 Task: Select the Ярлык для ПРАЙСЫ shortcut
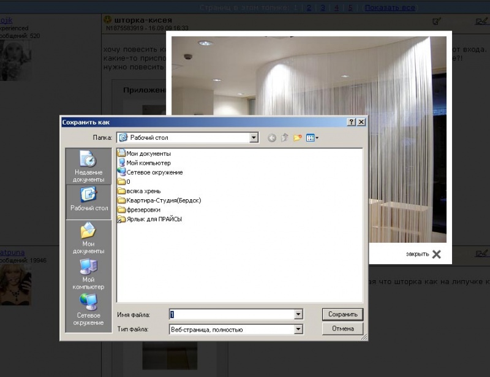153,219
